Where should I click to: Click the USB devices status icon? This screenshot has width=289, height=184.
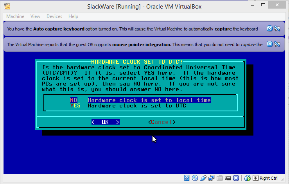(203, 178)
